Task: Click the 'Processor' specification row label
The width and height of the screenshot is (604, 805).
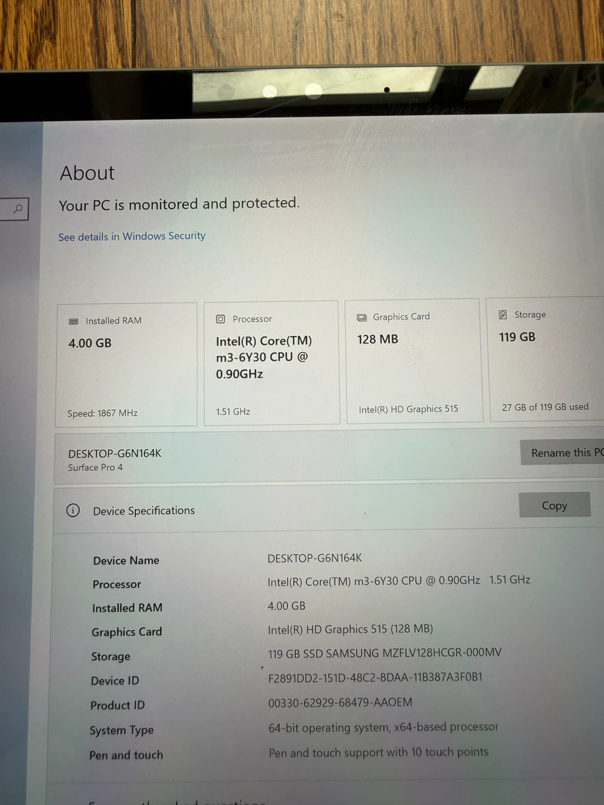Action: point(117,584)
